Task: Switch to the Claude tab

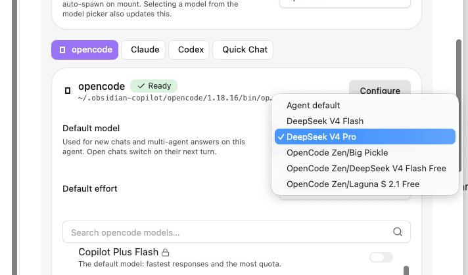Action: (143, 50)
